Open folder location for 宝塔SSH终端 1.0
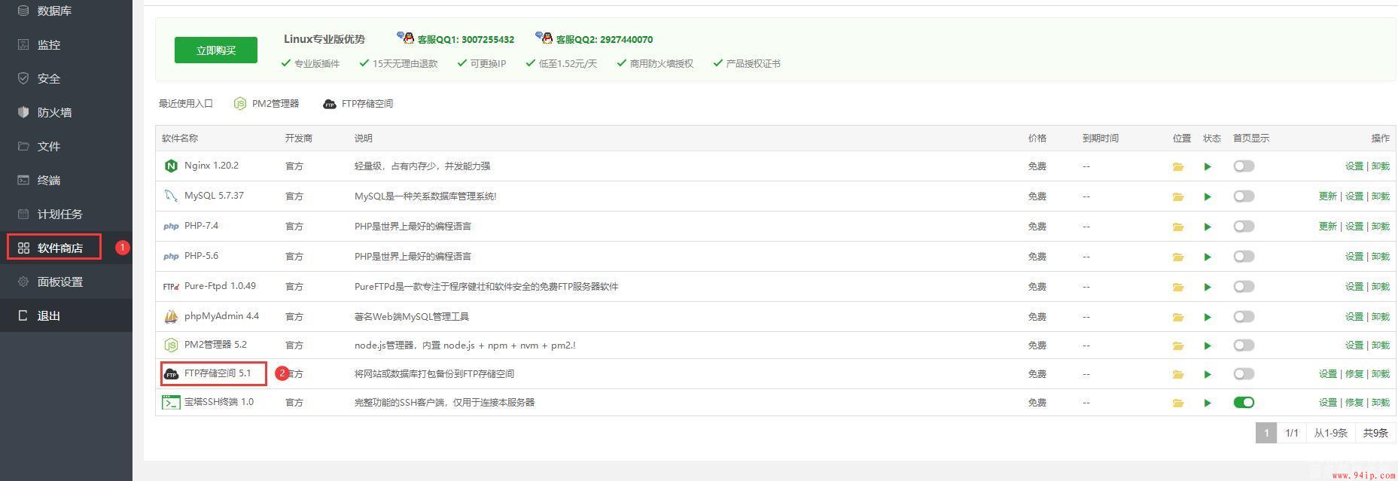The width and height of the screenshot is (1398, 481). click(1177, 403)
